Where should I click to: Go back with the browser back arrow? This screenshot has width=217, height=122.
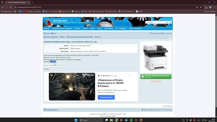coord(3,7)
